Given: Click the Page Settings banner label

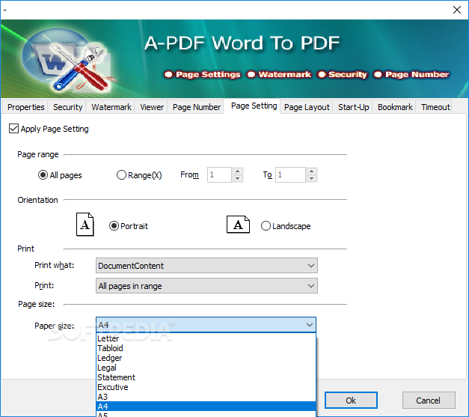Looking at the screenshot, I should [x=208, y=74].
